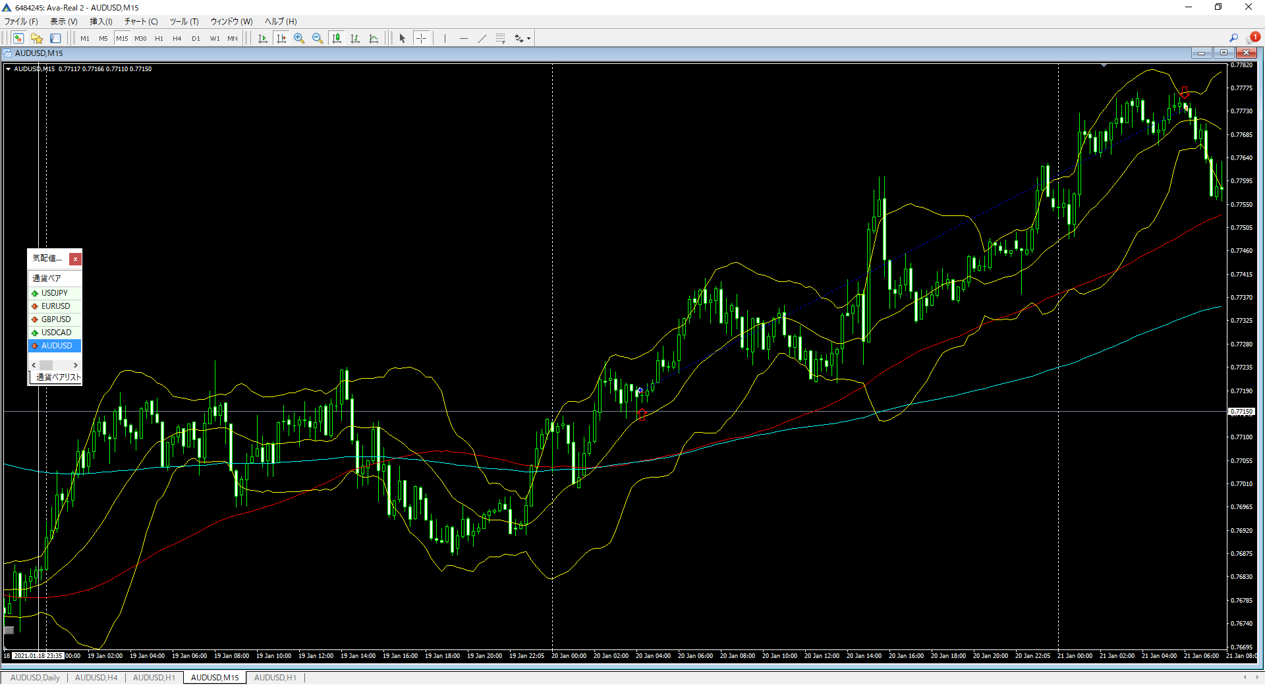Set timeframe to M15
Screen dimensions: 1265x685
pos(122,38)
